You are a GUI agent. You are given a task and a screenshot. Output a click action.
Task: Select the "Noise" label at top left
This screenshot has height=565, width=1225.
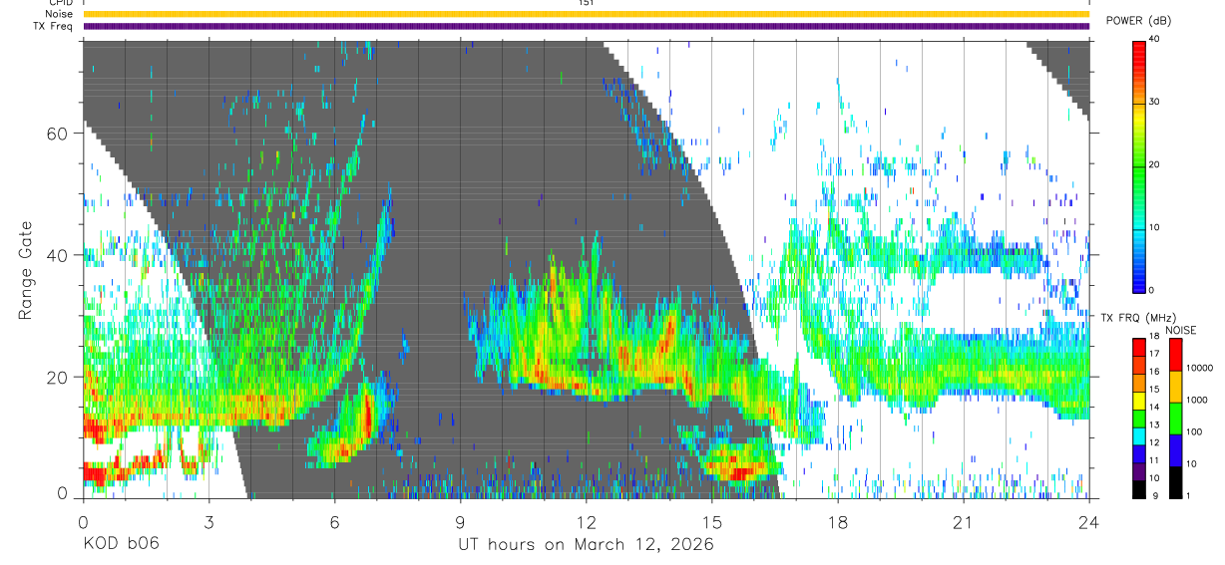58,14
